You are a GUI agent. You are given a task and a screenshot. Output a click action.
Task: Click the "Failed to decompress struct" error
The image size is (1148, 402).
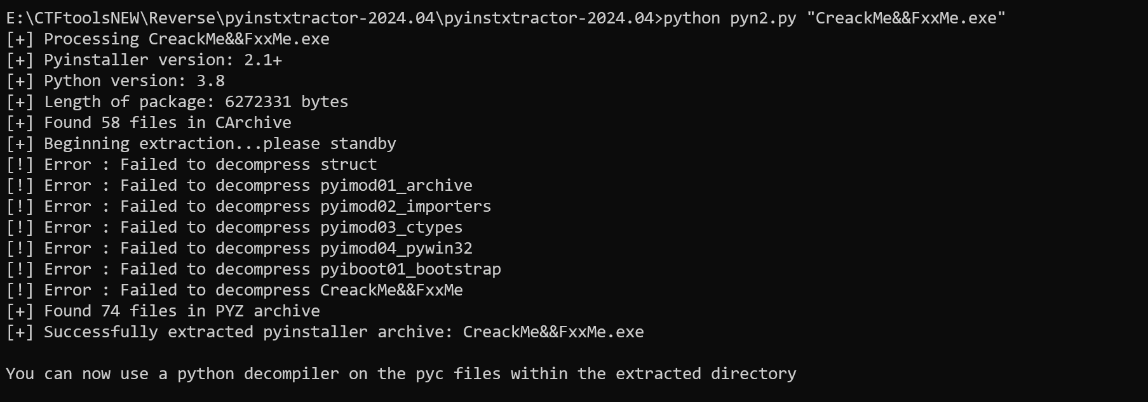click(210, 165)
